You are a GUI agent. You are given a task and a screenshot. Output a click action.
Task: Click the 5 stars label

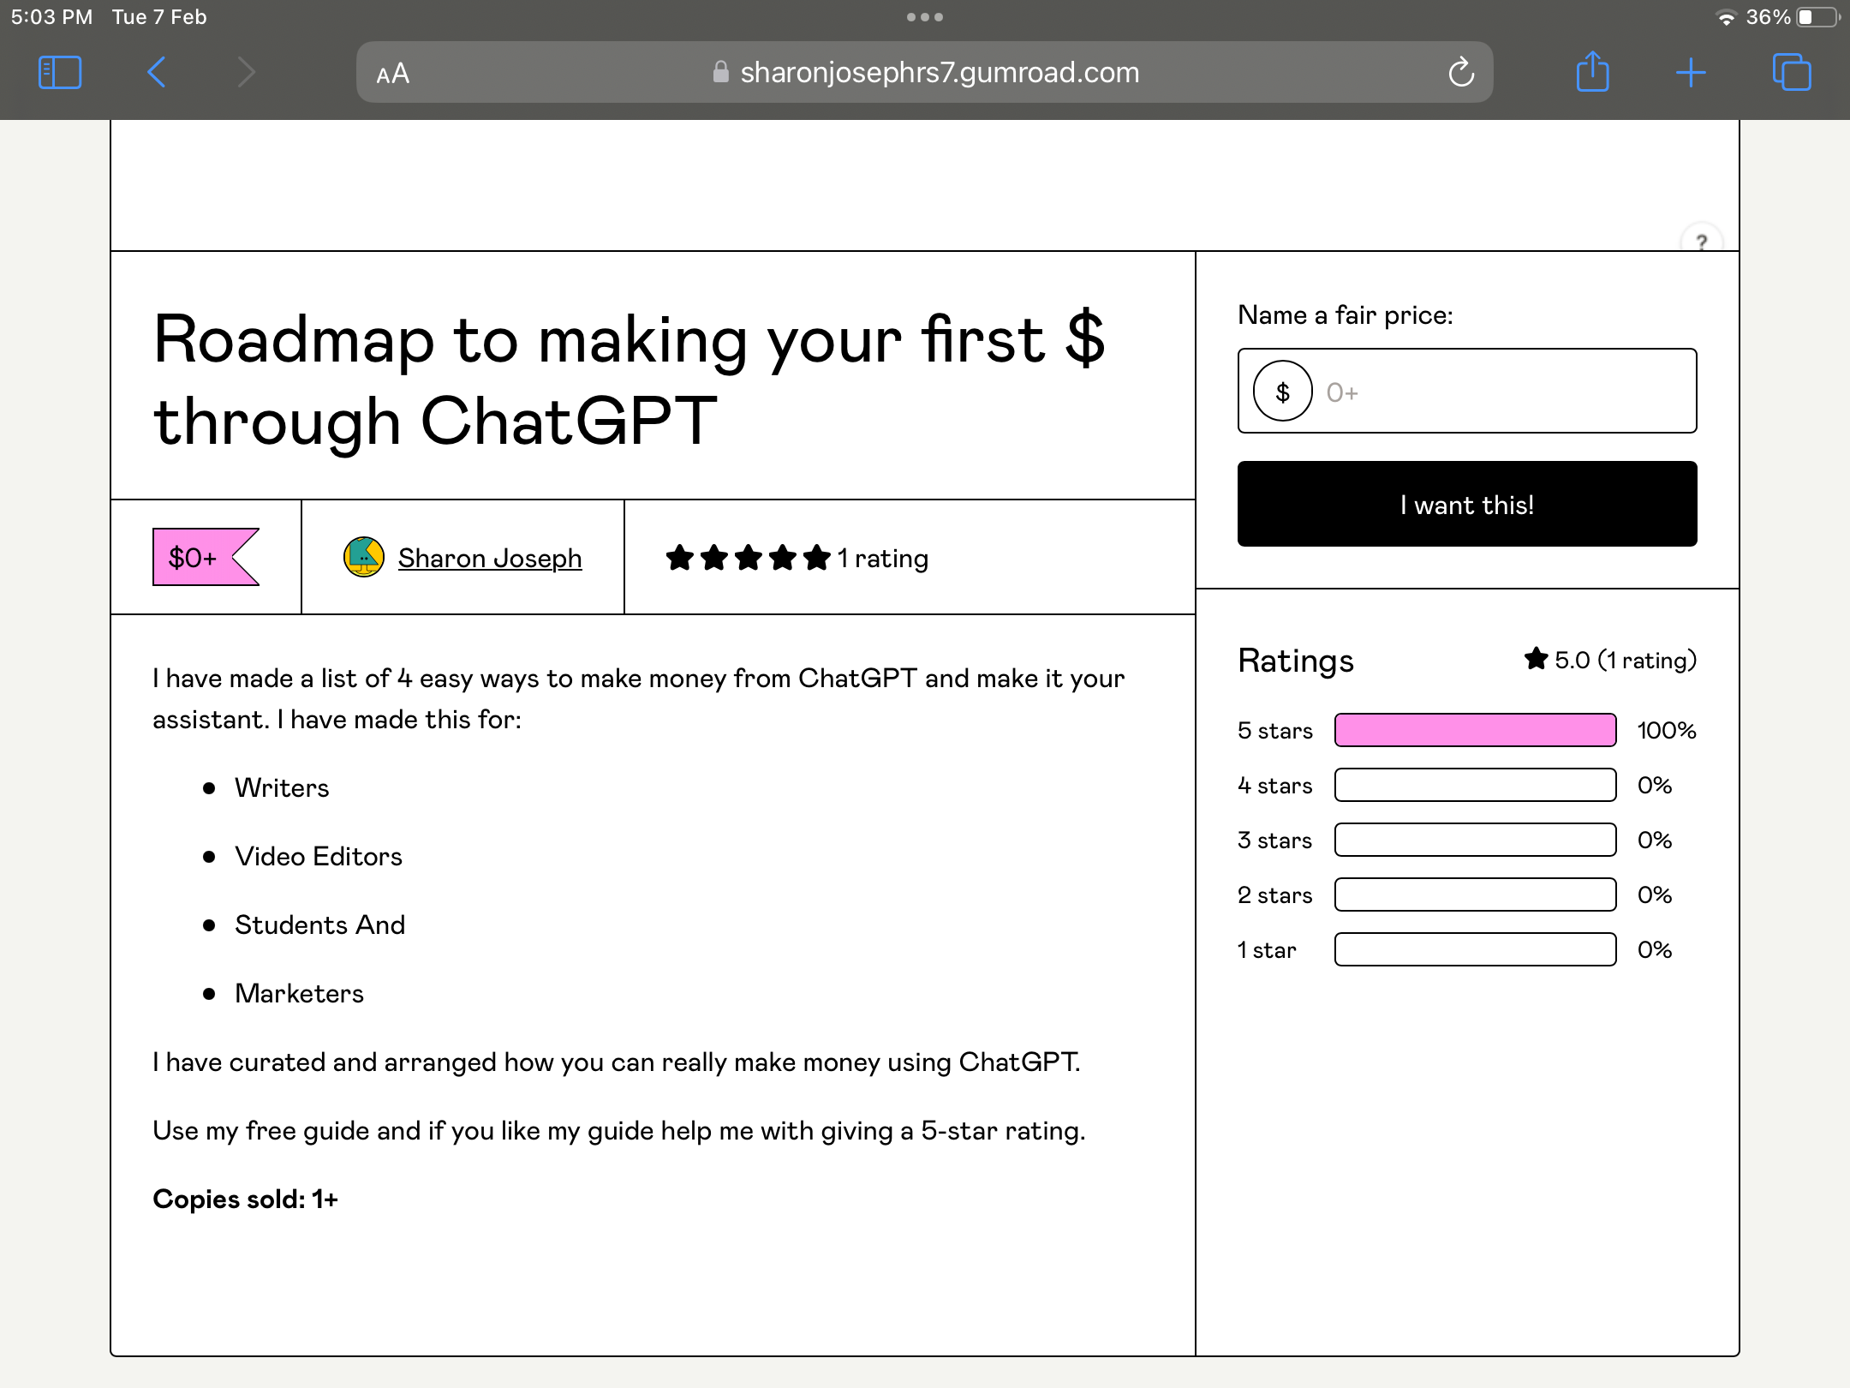pos(1275,731)
